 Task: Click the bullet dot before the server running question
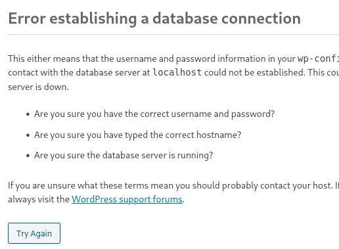point(28,156)
